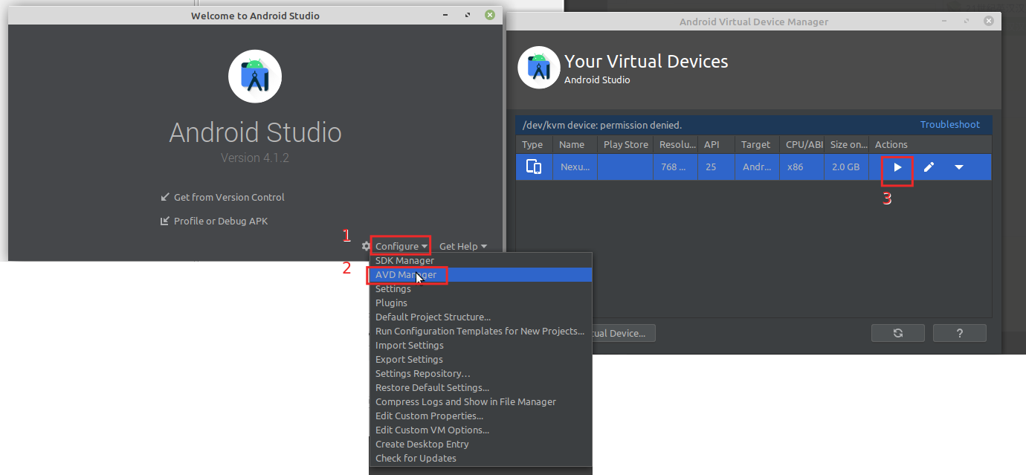Click the Troubleshoot link
Image resolution: width=1026 pixels, height=475 pixels.
coord(950,125)
